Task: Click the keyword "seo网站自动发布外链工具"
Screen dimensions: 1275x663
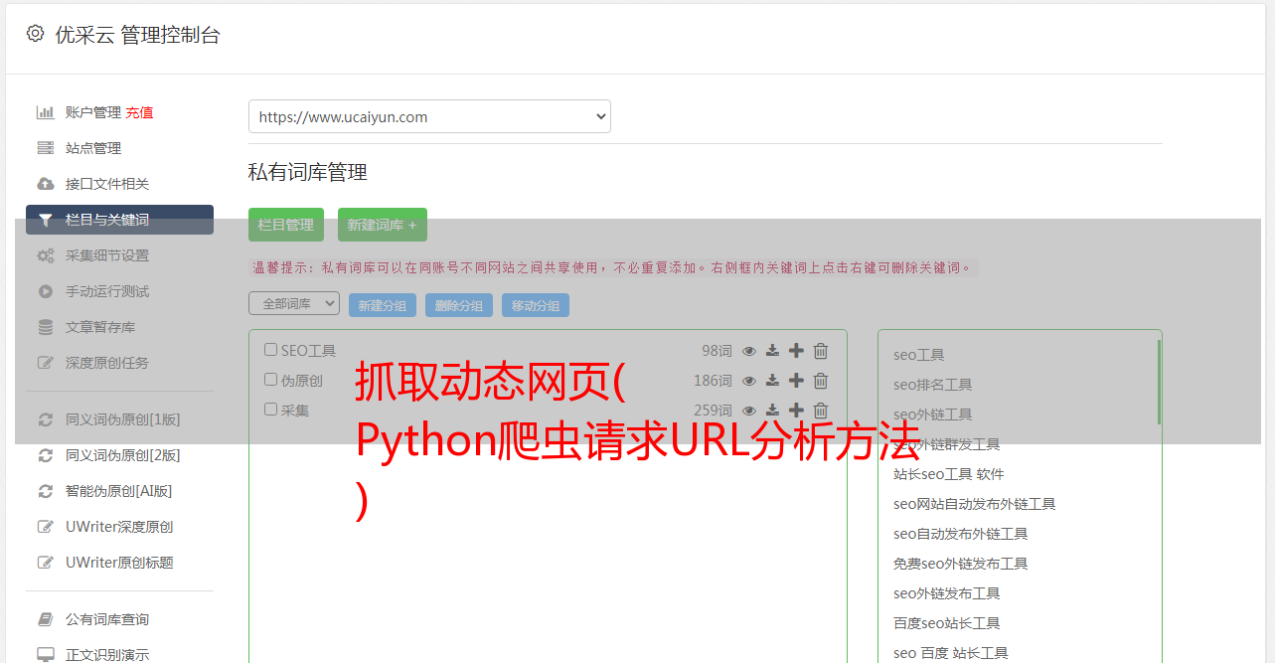Action: coord(975,504)
